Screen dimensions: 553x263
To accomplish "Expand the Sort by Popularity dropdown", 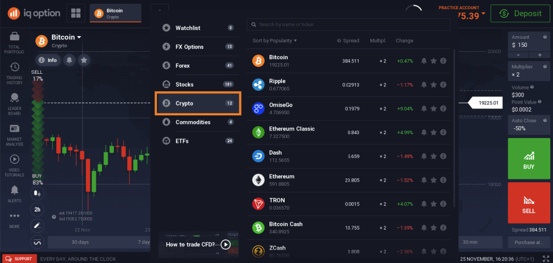I will tap(275, 40).
